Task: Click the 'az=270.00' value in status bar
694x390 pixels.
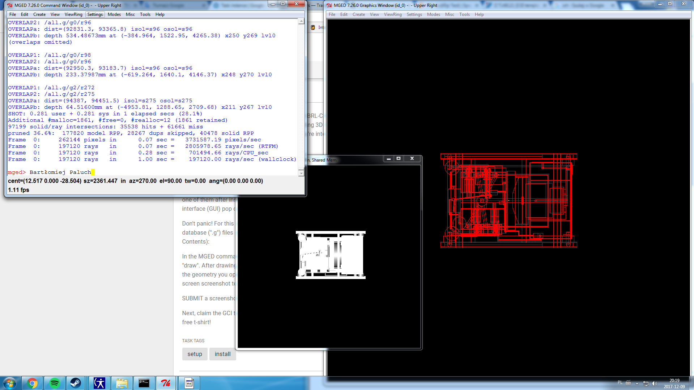Action: (143, 181)
